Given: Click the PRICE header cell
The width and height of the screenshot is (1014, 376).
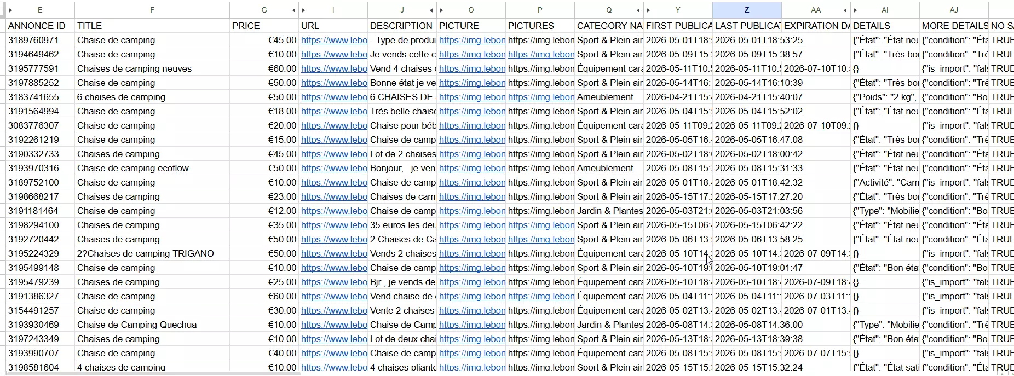Looking at the screenshot, I should (264, 26).
